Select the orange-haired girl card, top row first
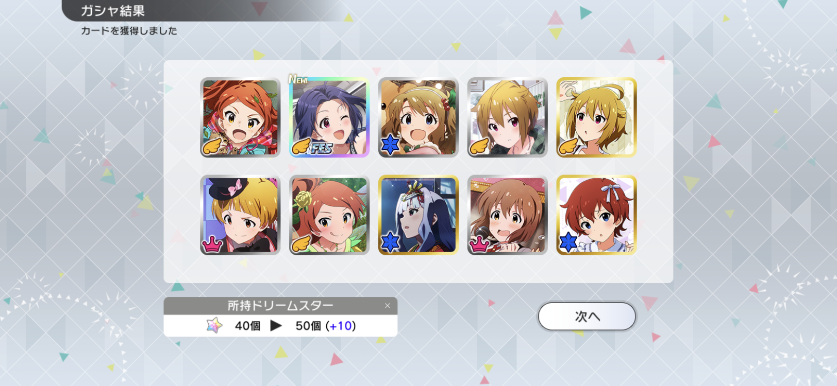Viewport: 837px width, 386px height. click(240, 117)
